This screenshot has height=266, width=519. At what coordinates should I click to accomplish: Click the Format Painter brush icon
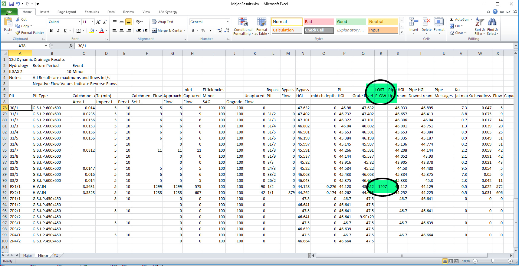coord(18,33)
